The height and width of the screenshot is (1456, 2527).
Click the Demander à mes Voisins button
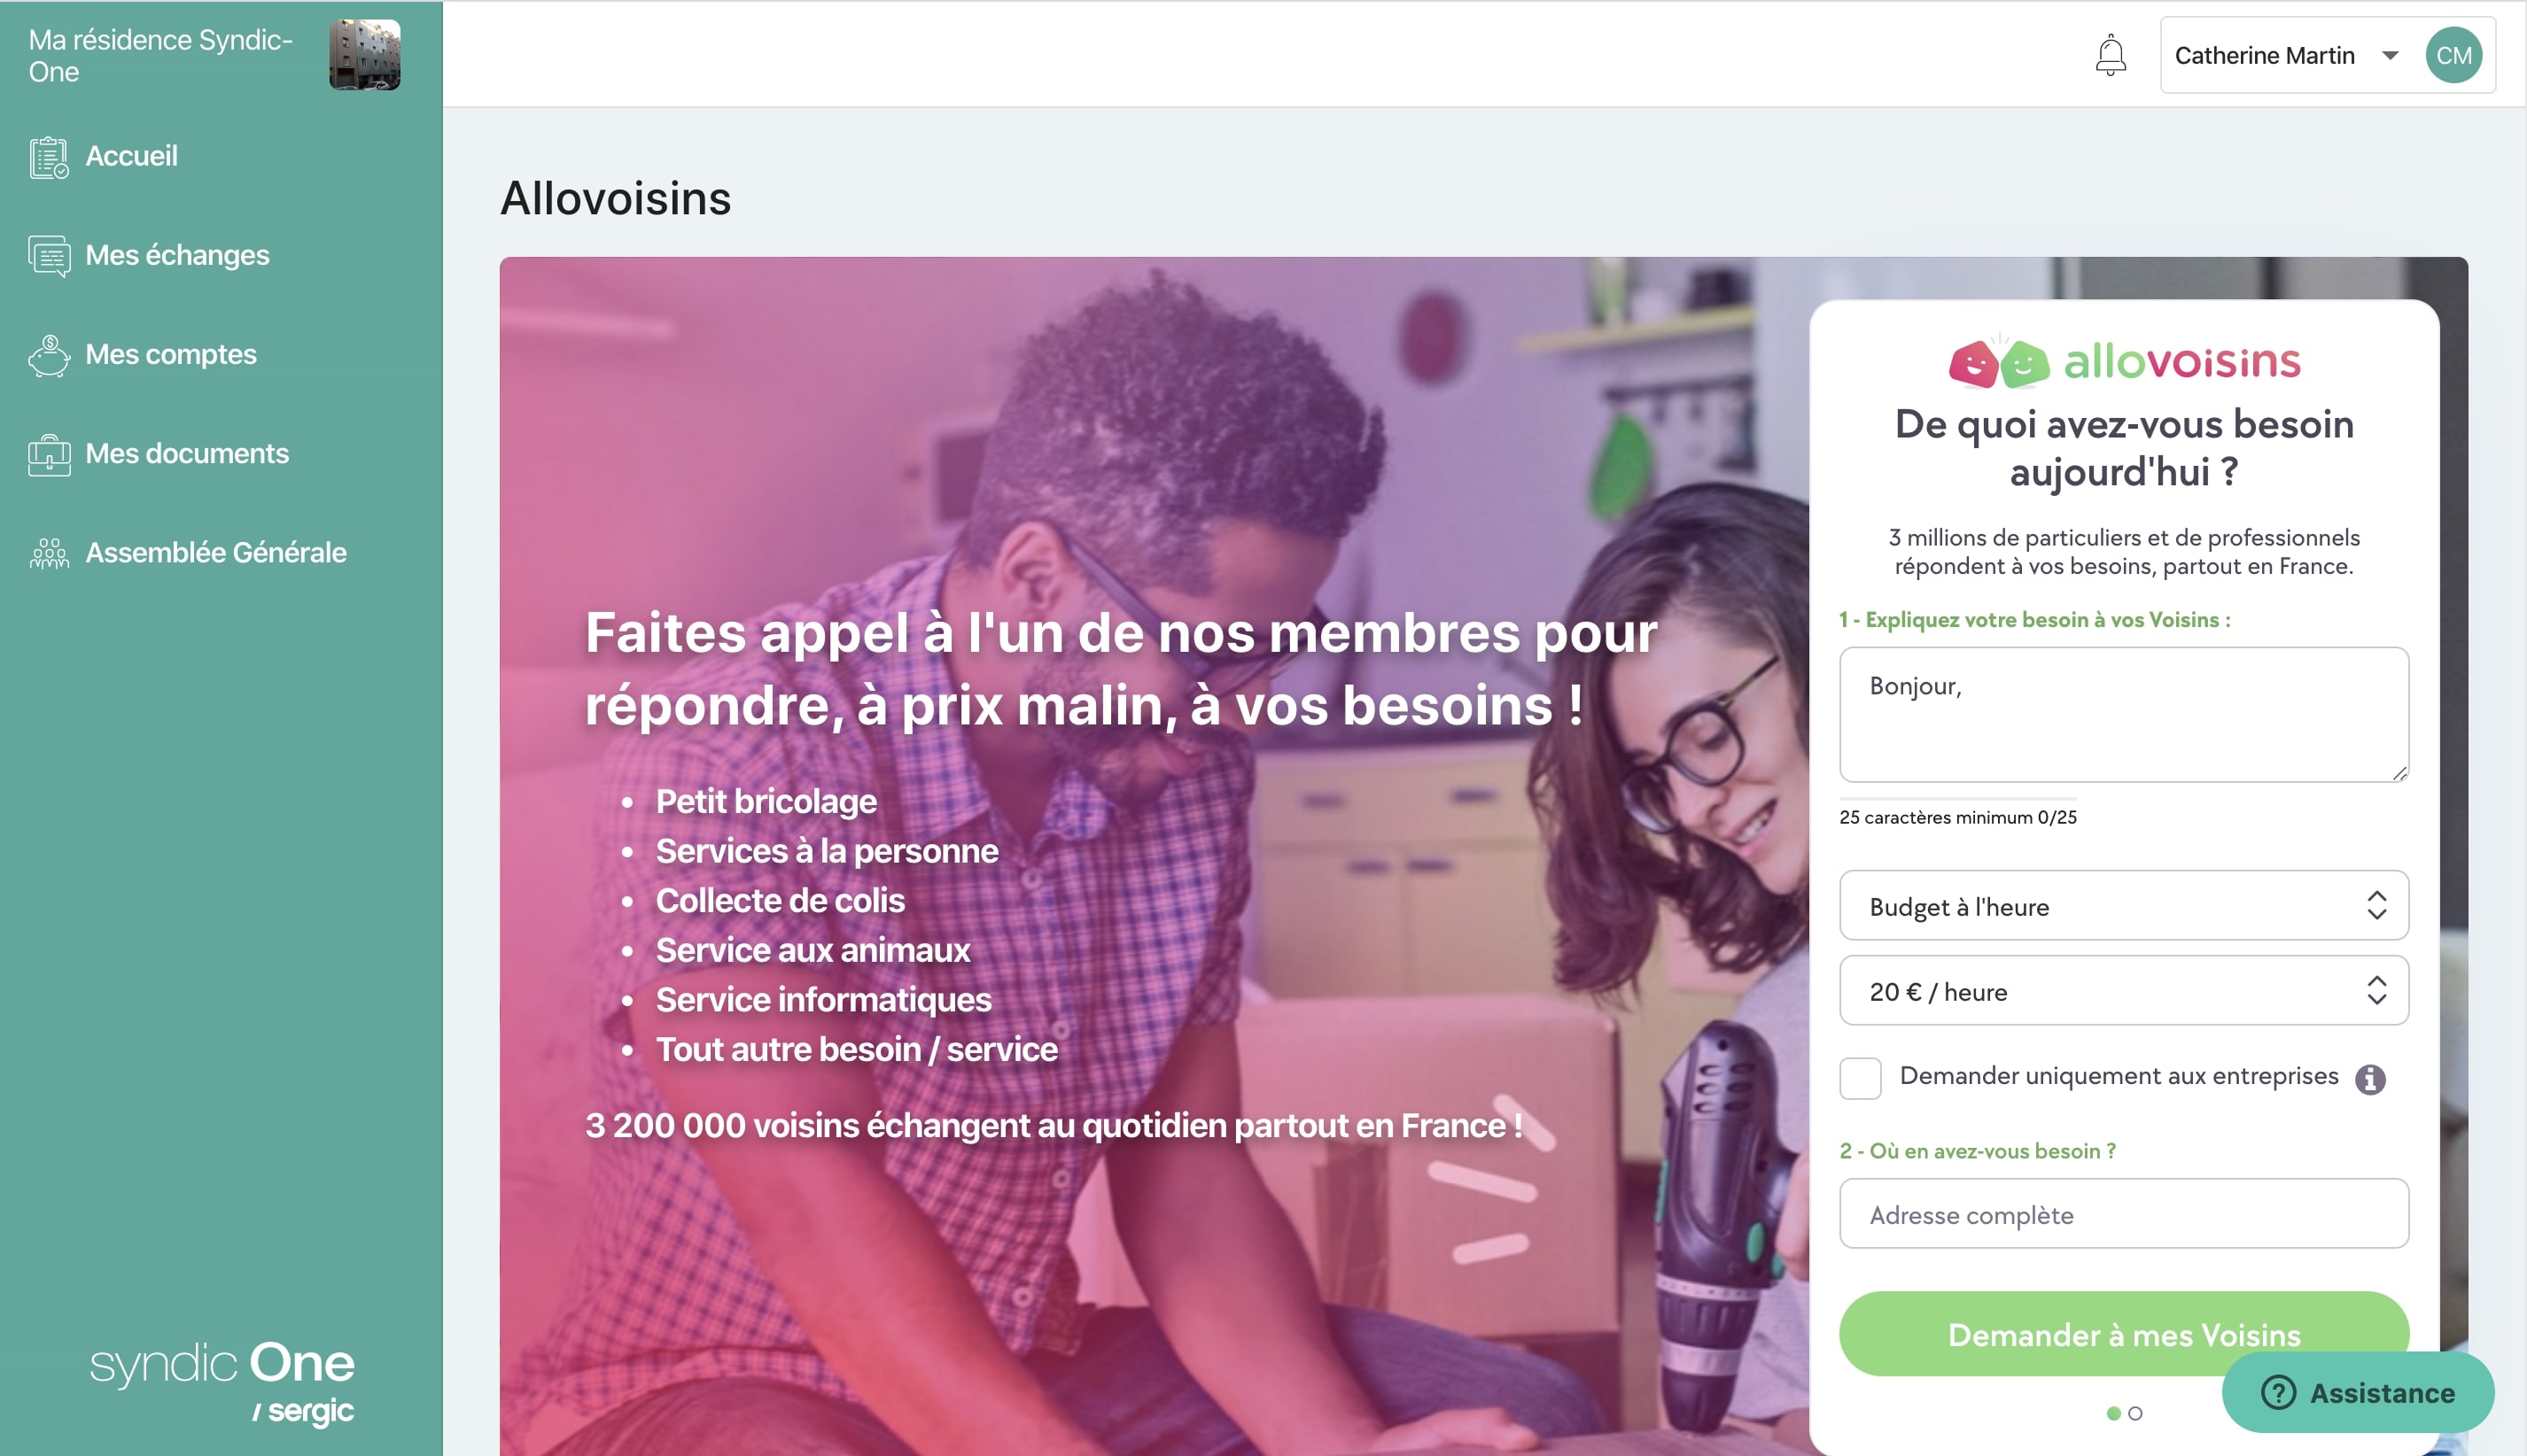coord(2123,1334)
